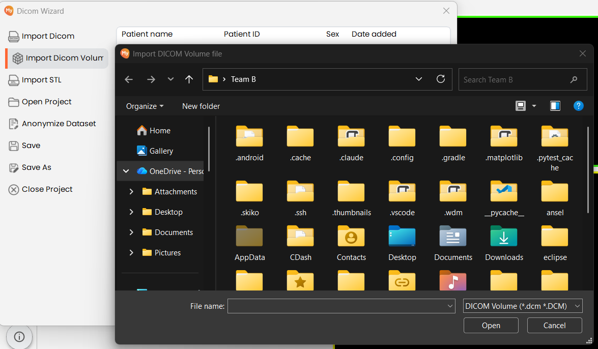Select the eclipse folder
The height and width of the screenshot is (349, 598).
tap(555, 243)
